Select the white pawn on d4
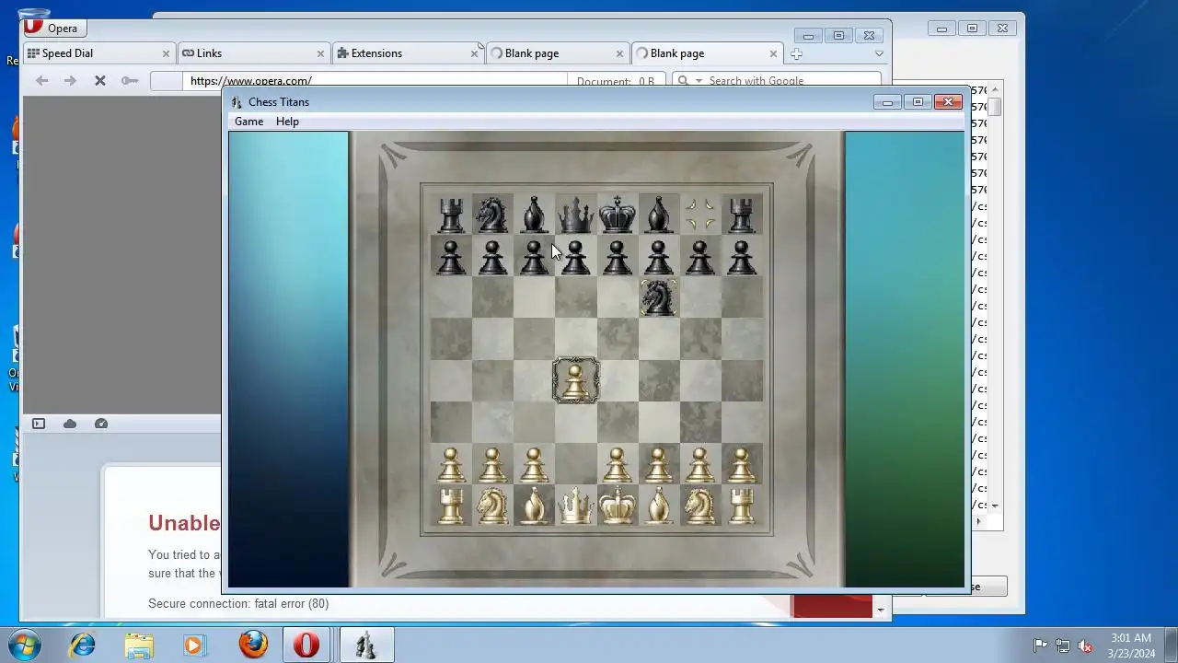This screenshot has height=663, width=1178. point(575,381)
